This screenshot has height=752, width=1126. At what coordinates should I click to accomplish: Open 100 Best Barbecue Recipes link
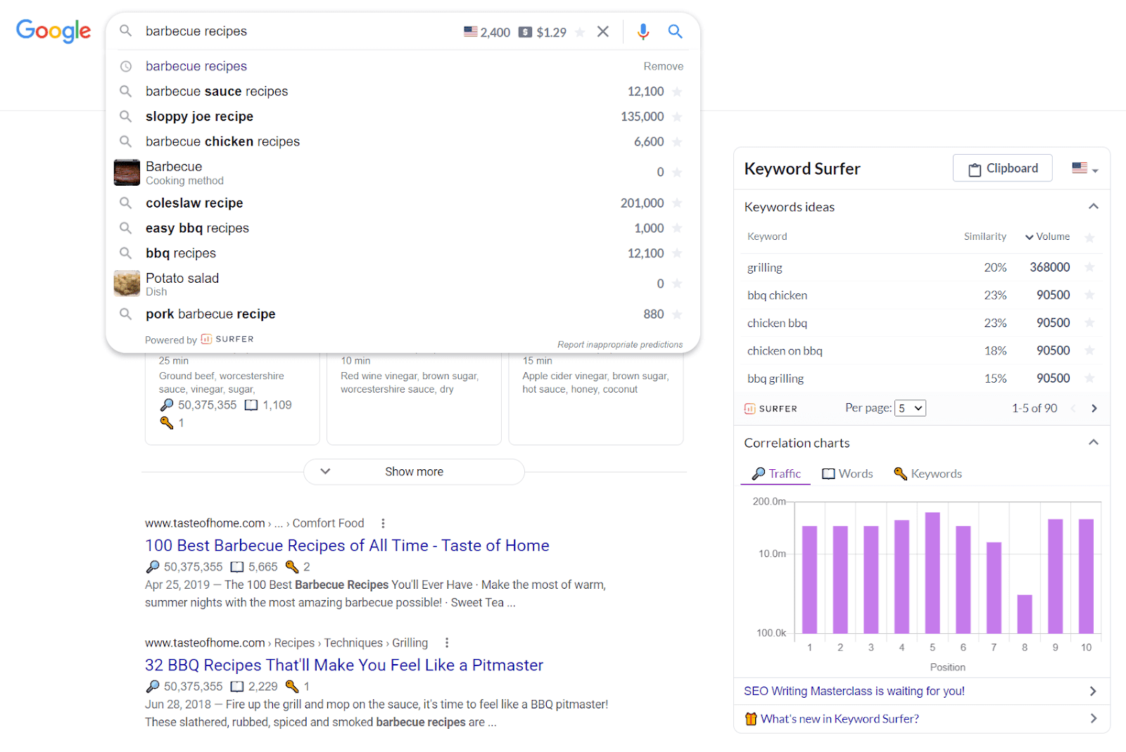tap(347, 546)
